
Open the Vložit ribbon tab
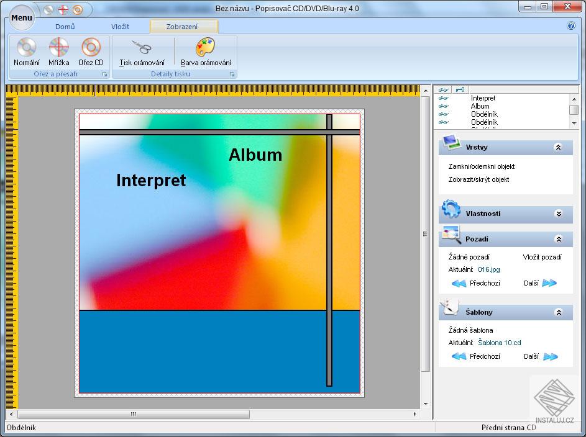pos(120,27)
